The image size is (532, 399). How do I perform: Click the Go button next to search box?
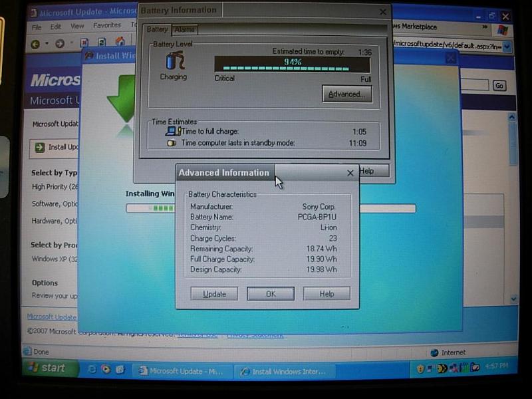499,86
